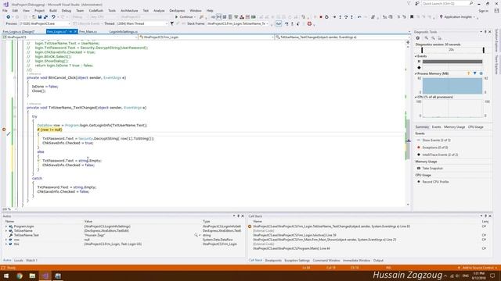Open Exceptions events link

coord(435,148)
